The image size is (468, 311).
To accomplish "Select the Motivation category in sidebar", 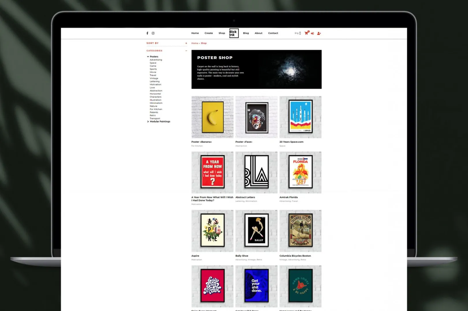I will point(155,84).
